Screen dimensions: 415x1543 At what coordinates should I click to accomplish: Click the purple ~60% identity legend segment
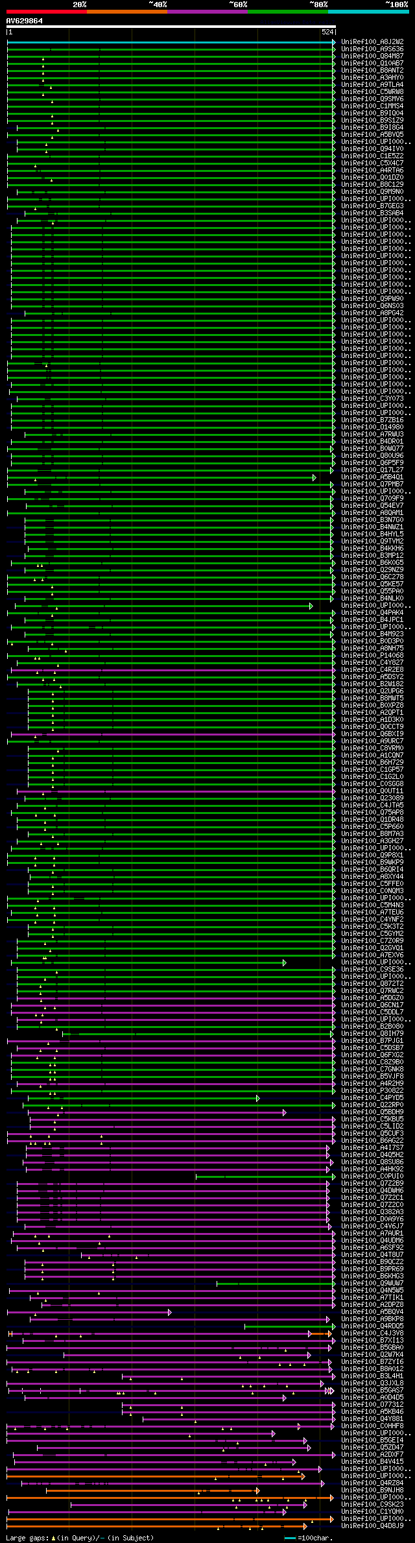[x=207, y=12]
